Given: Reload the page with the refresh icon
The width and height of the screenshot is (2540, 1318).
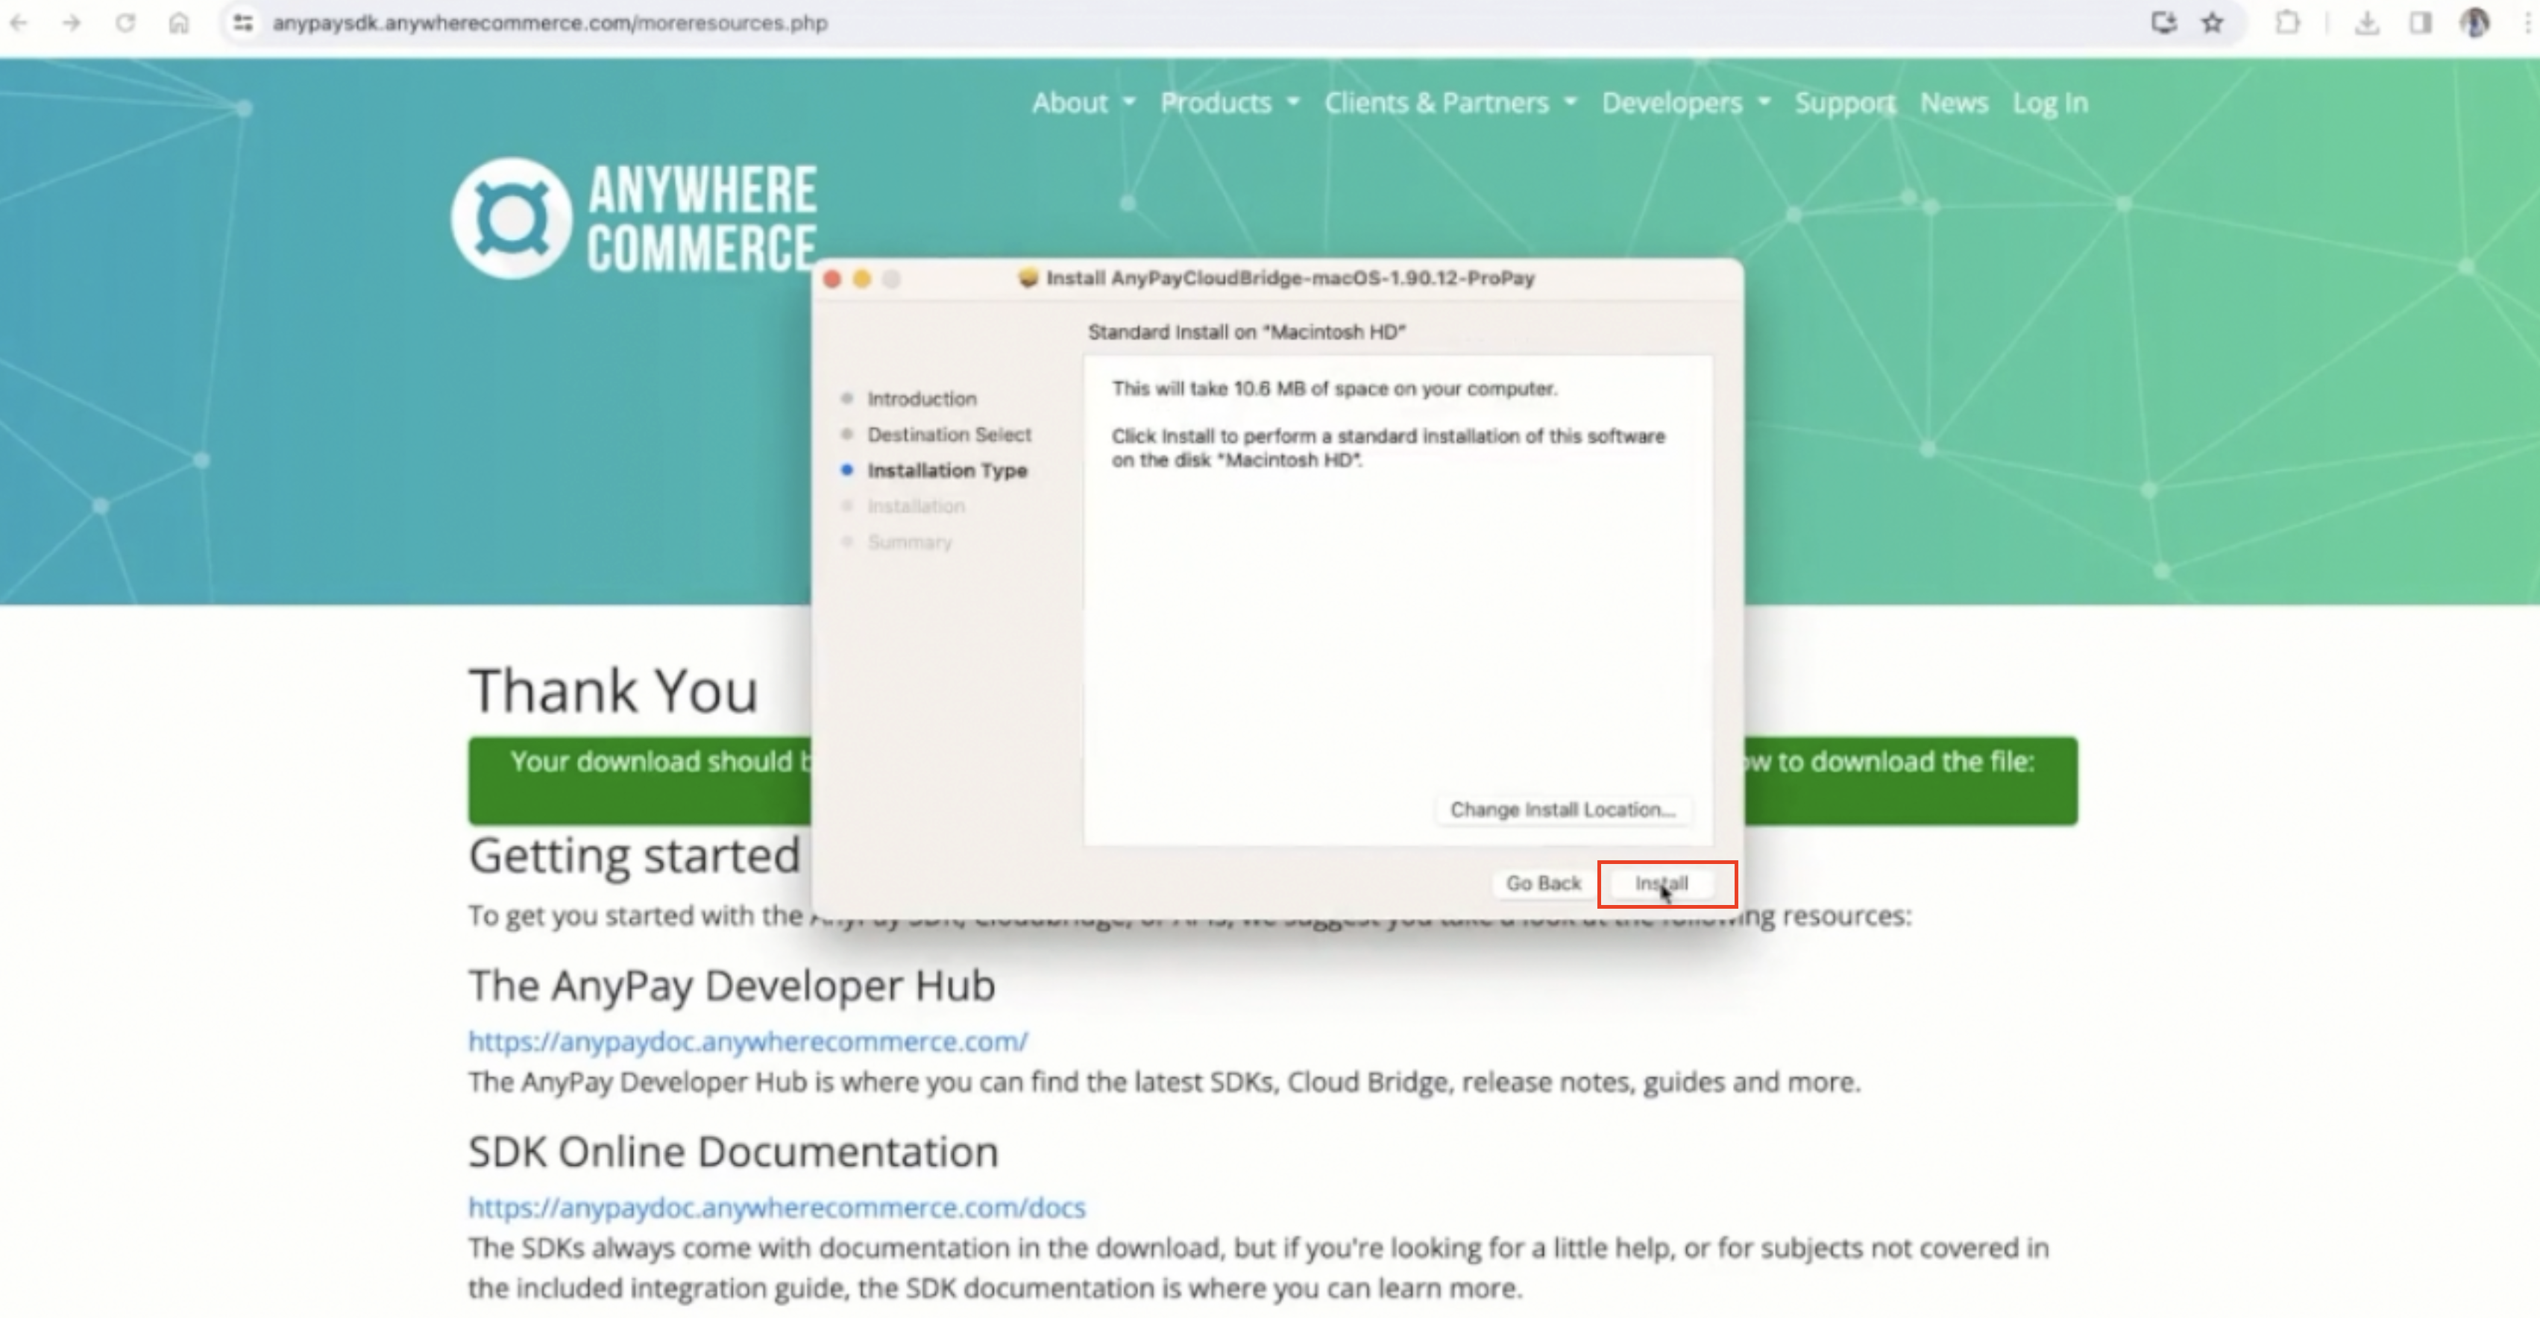Looking at the screenshot, I should coord(125,22).
